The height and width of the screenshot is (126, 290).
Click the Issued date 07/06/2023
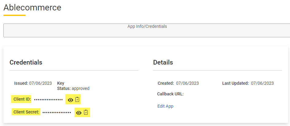coord(40,83)
